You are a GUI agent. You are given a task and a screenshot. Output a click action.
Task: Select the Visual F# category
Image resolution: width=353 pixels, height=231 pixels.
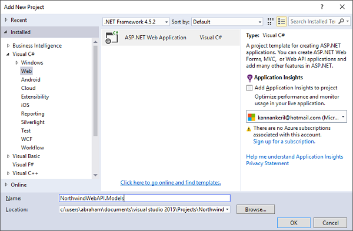pyautogui.click(x=23, y=165)
